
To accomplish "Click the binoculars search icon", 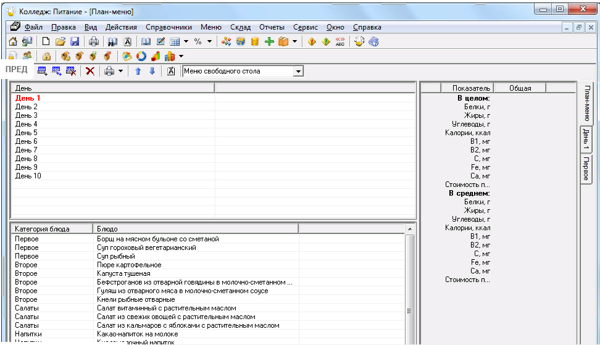I will pos(112,42).
